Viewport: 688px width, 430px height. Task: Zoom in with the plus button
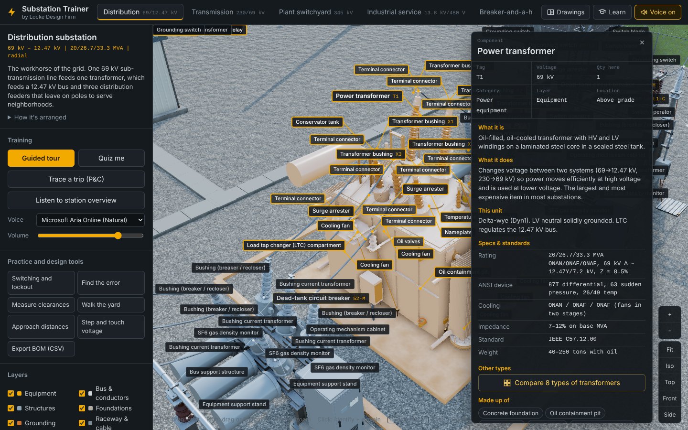tap(669, 314)
